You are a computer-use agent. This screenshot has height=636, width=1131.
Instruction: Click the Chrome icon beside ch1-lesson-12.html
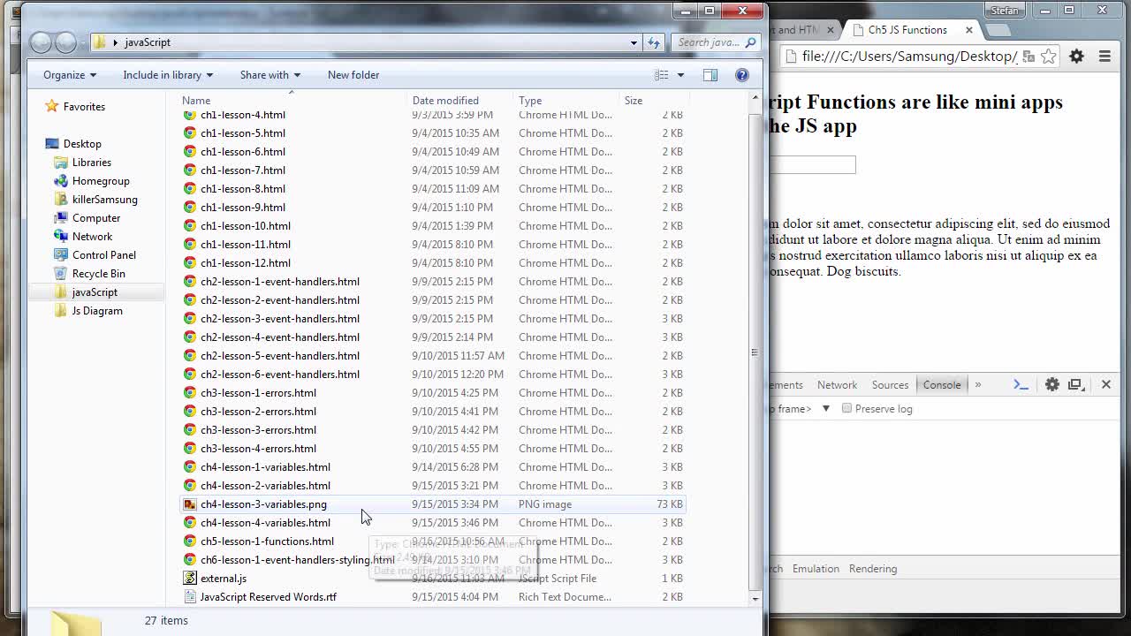coord(190,263)
